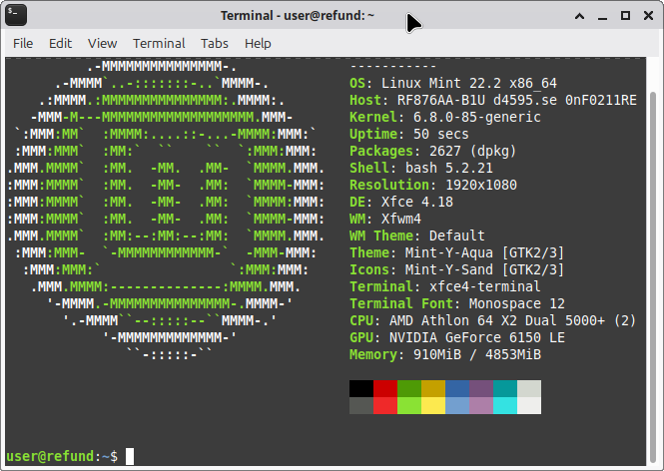Open the Edit menu
Image resolution: width=664 pixels, height=471 pixels.
click(60, 43)
